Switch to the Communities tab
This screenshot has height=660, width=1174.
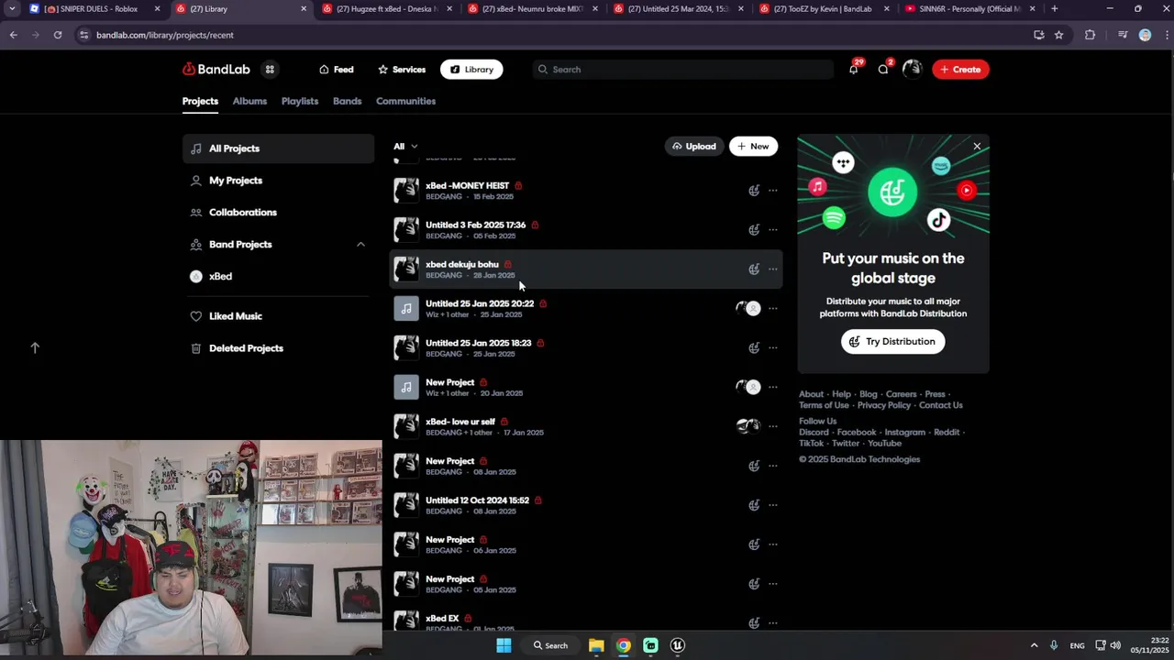[x=405, y=102]
